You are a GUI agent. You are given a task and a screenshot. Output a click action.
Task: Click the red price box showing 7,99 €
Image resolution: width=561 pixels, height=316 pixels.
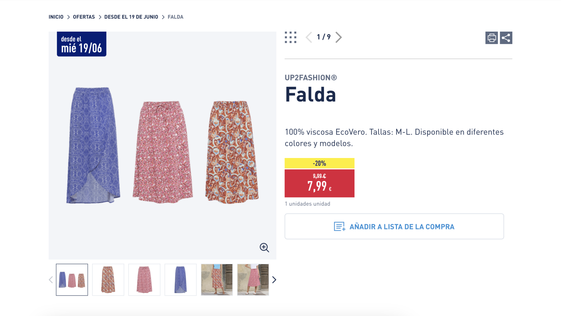coord(319,183)
